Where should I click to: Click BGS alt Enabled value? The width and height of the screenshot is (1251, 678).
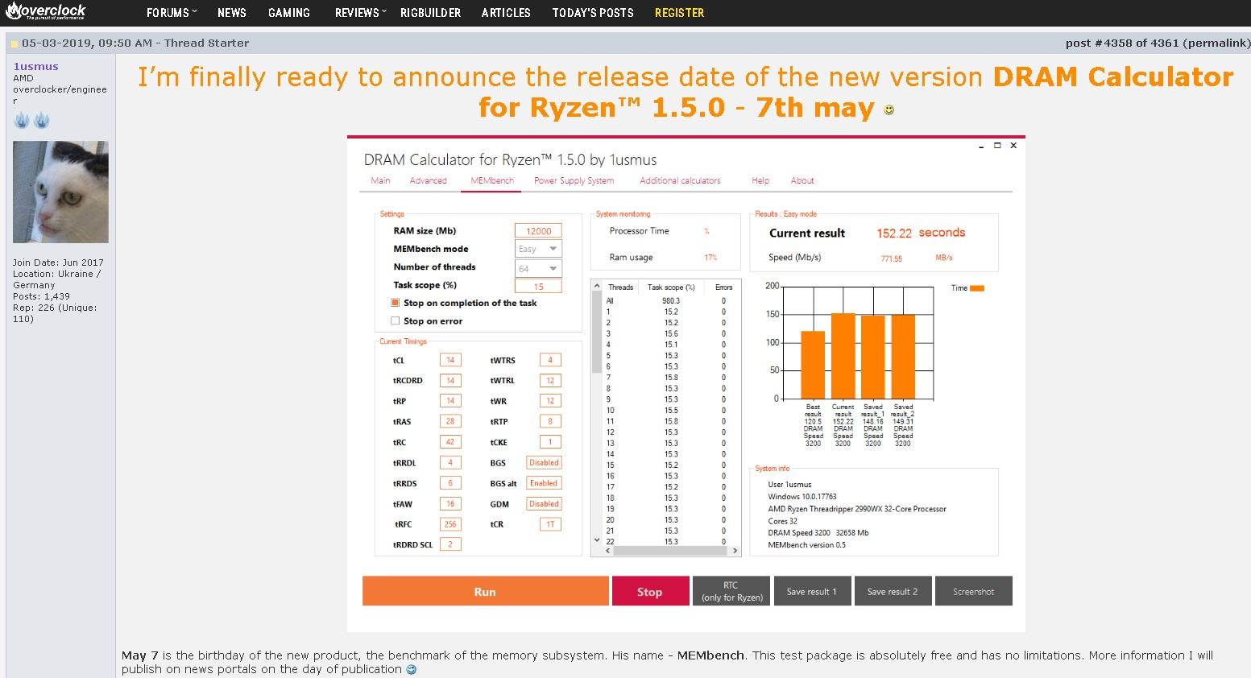(x=544, y=483)
